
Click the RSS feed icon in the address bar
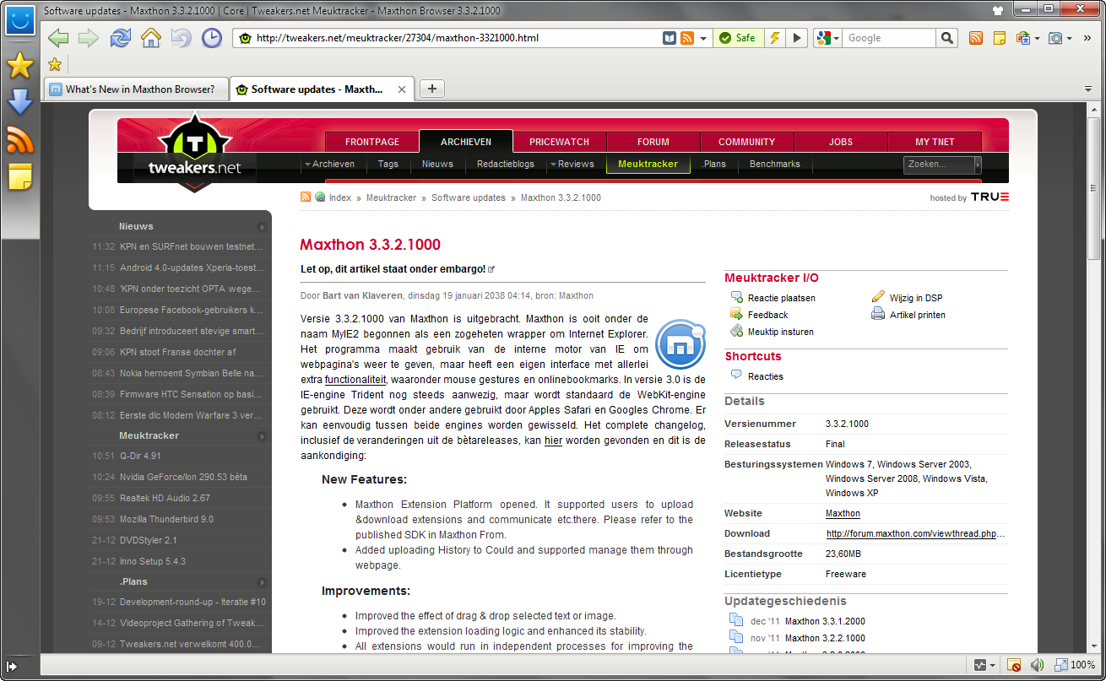tap(687, 38)
